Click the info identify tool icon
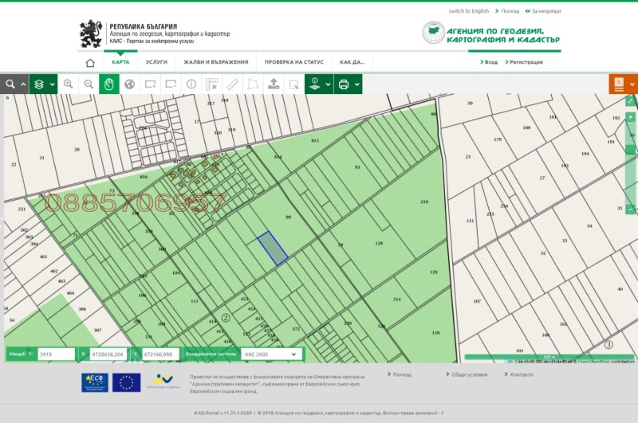 (x=191, y=84)
